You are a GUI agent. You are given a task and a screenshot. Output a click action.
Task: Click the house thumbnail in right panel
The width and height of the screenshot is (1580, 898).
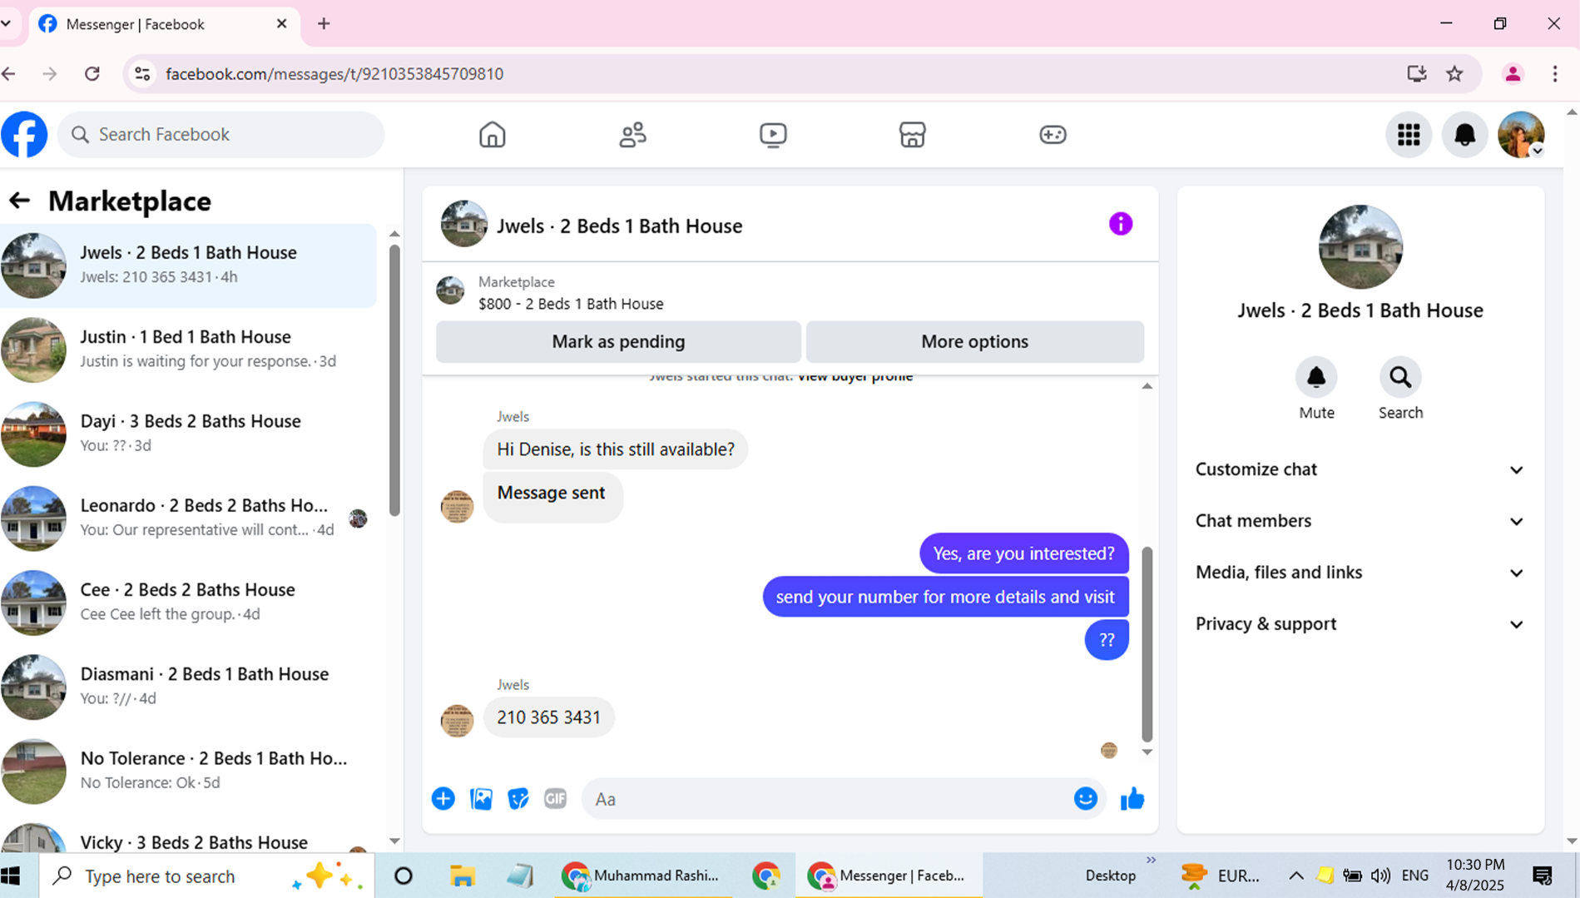click(1360, 246)
